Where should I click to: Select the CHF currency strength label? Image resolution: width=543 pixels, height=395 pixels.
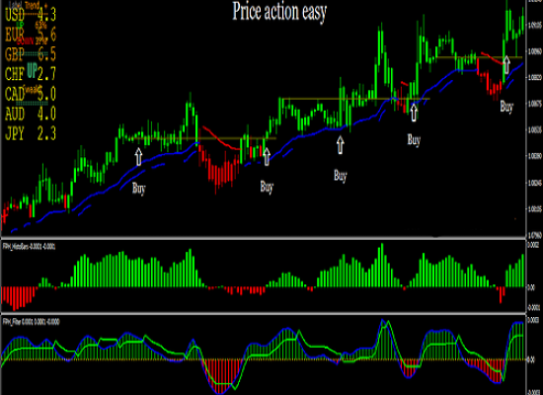pos(15,74)
